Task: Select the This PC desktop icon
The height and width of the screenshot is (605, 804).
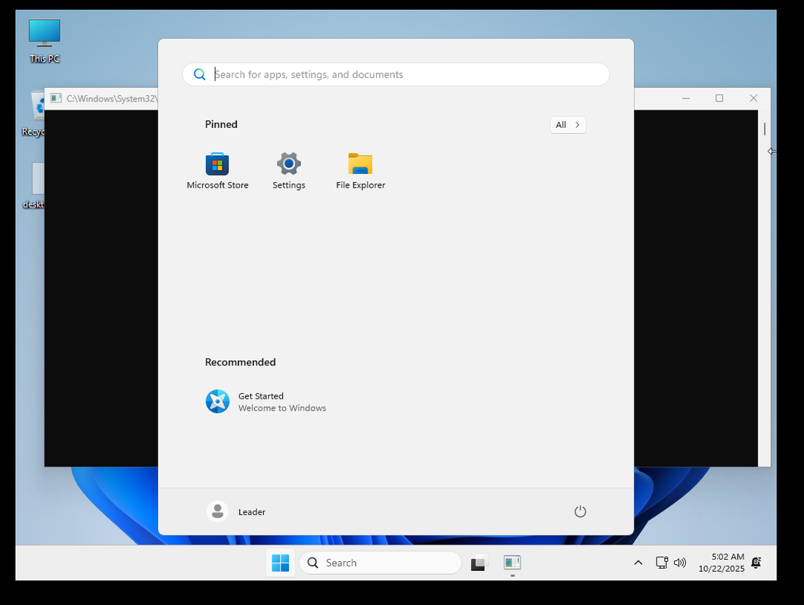Action: click(x=45, y=41)
